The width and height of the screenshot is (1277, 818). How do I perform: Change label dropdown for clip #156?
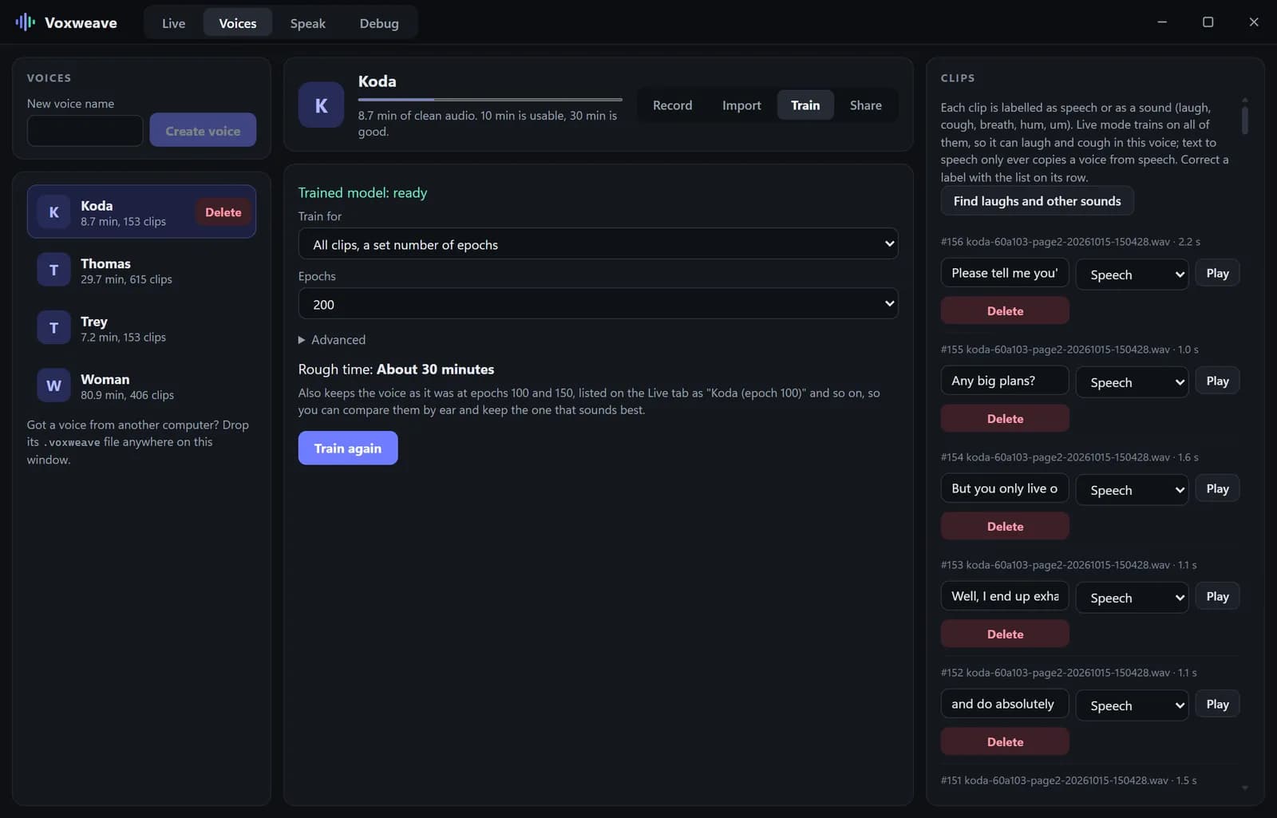pos(1132,275)
